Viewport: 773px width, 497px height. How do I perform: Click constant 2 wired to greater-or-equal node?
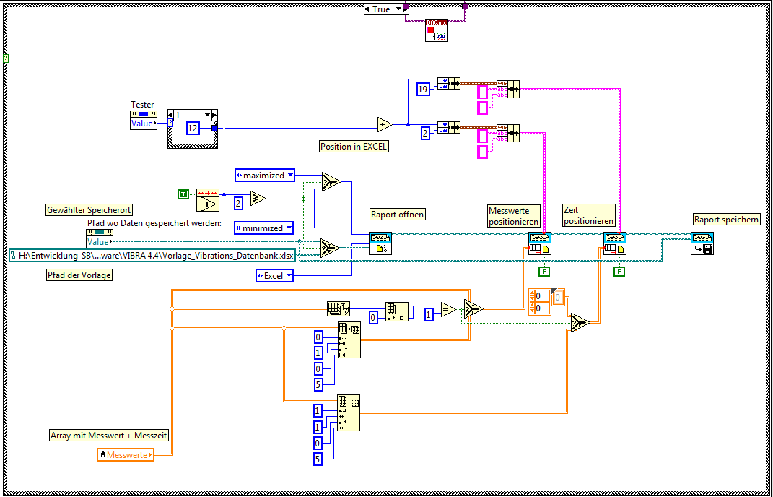point(239,203)
